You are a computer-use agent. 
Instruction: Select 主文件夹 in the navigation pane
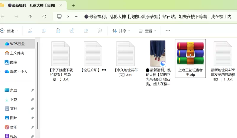coord(17,53)
